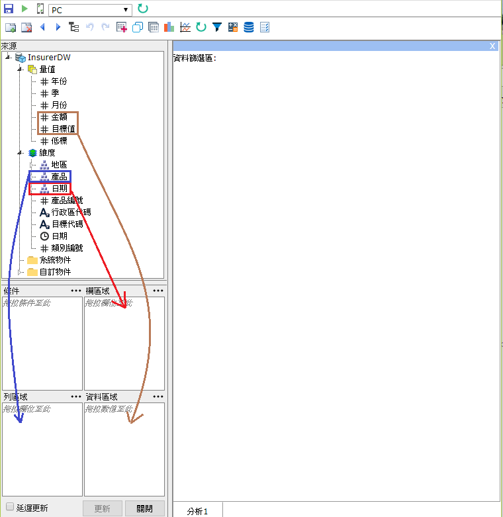Open the 條件 panel options menu
Viewport: 503px width, 517px height.
click(76, 291)
